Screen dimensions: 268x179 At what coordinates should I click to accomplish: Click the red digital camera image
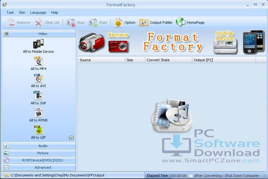tap(118, 46)
